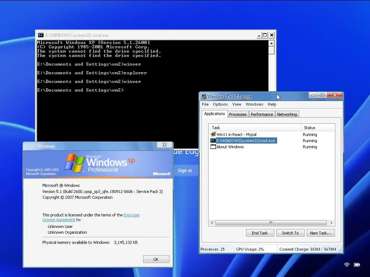
Task: Close the Windows Task Manager window
Action: [335, 95]
